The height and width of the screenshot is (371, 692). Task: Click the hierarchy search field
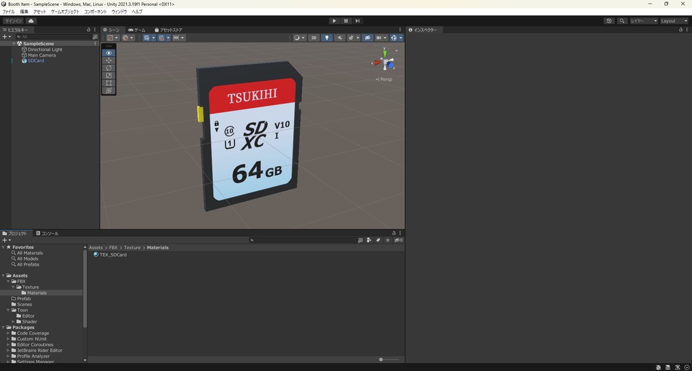(x=53, y=37)
